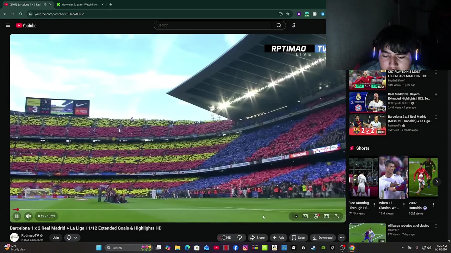Open options for '2007 Ronaldo' short

[433, 205]
